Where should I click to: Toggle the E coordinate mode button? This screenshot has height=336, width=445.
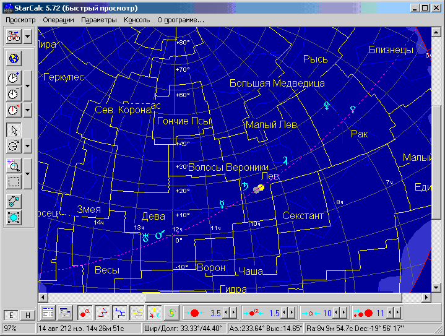coord(11,314)
